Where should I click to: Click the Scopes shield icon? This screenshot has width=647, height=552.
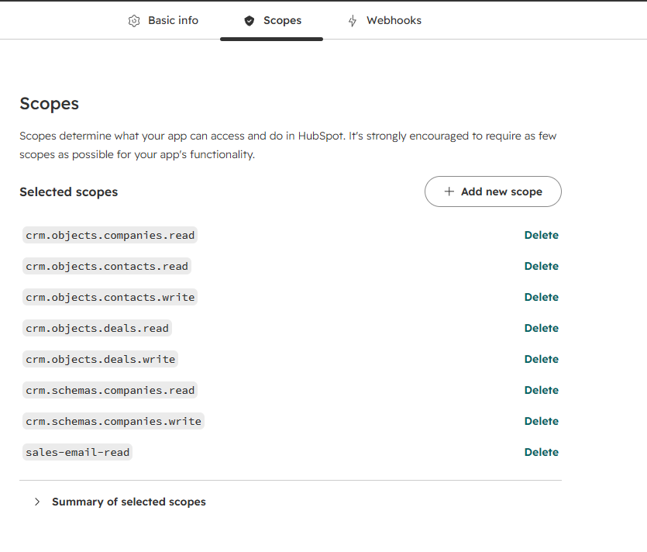click(250, 21)
